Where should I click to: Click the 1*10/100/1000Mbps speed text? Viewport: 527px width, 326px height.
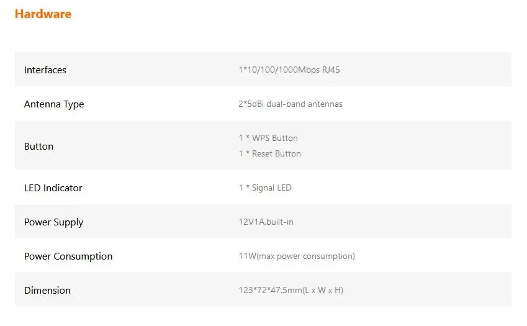point(279,70)
